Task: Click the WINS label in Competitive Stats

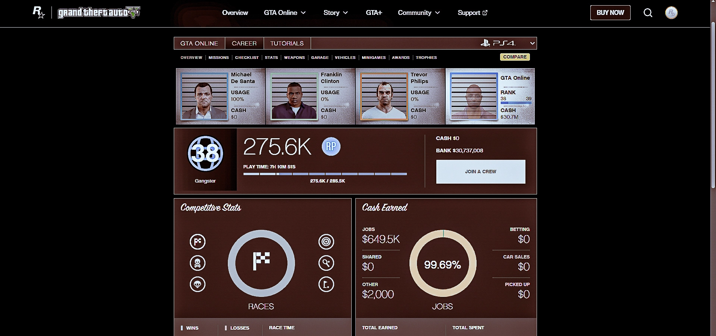Action: [192, 328]
